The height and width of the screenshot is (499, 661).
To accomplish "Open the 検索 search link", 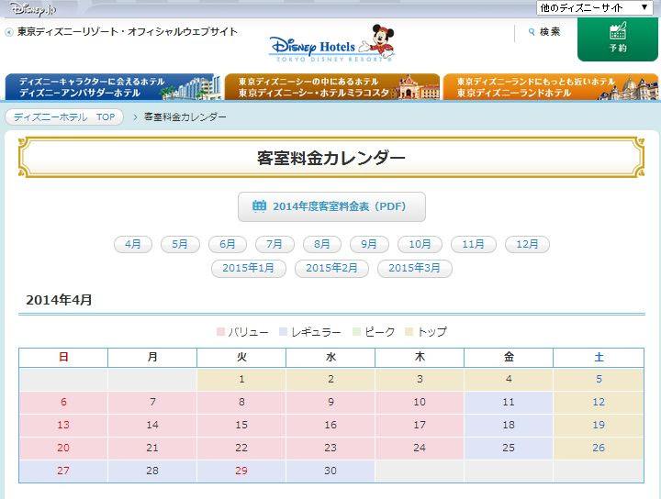I will [550, 31].
